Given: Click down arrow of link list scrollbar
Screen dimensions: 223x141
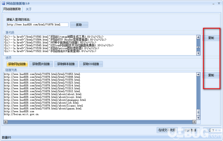Looking at the screenshot, I should coord(198,118).
